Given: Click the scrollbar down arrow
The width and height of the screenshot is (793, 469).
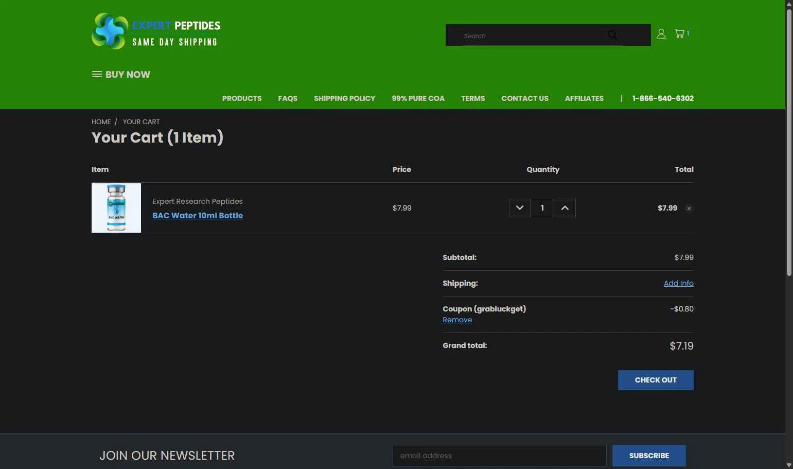Looking at the screenshot, I should pyautogui.click(x=789, y=465).
